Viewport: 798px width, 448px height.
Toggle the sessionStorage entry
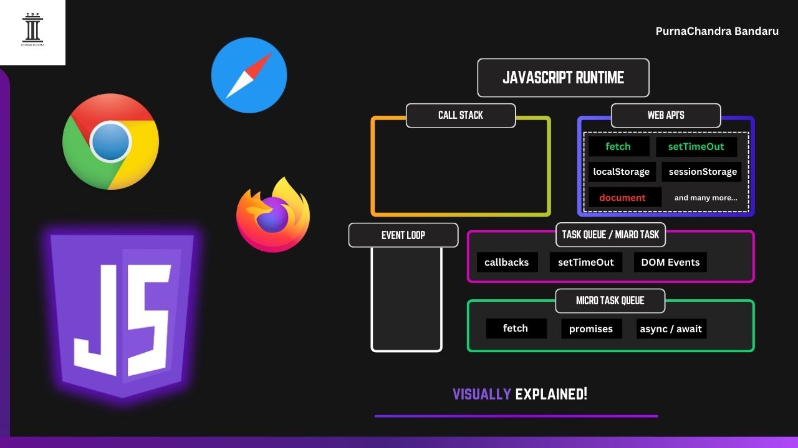[702, 172]
